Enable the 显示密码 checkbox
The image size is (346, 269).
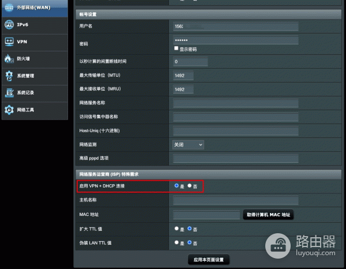tap(176, 48)
